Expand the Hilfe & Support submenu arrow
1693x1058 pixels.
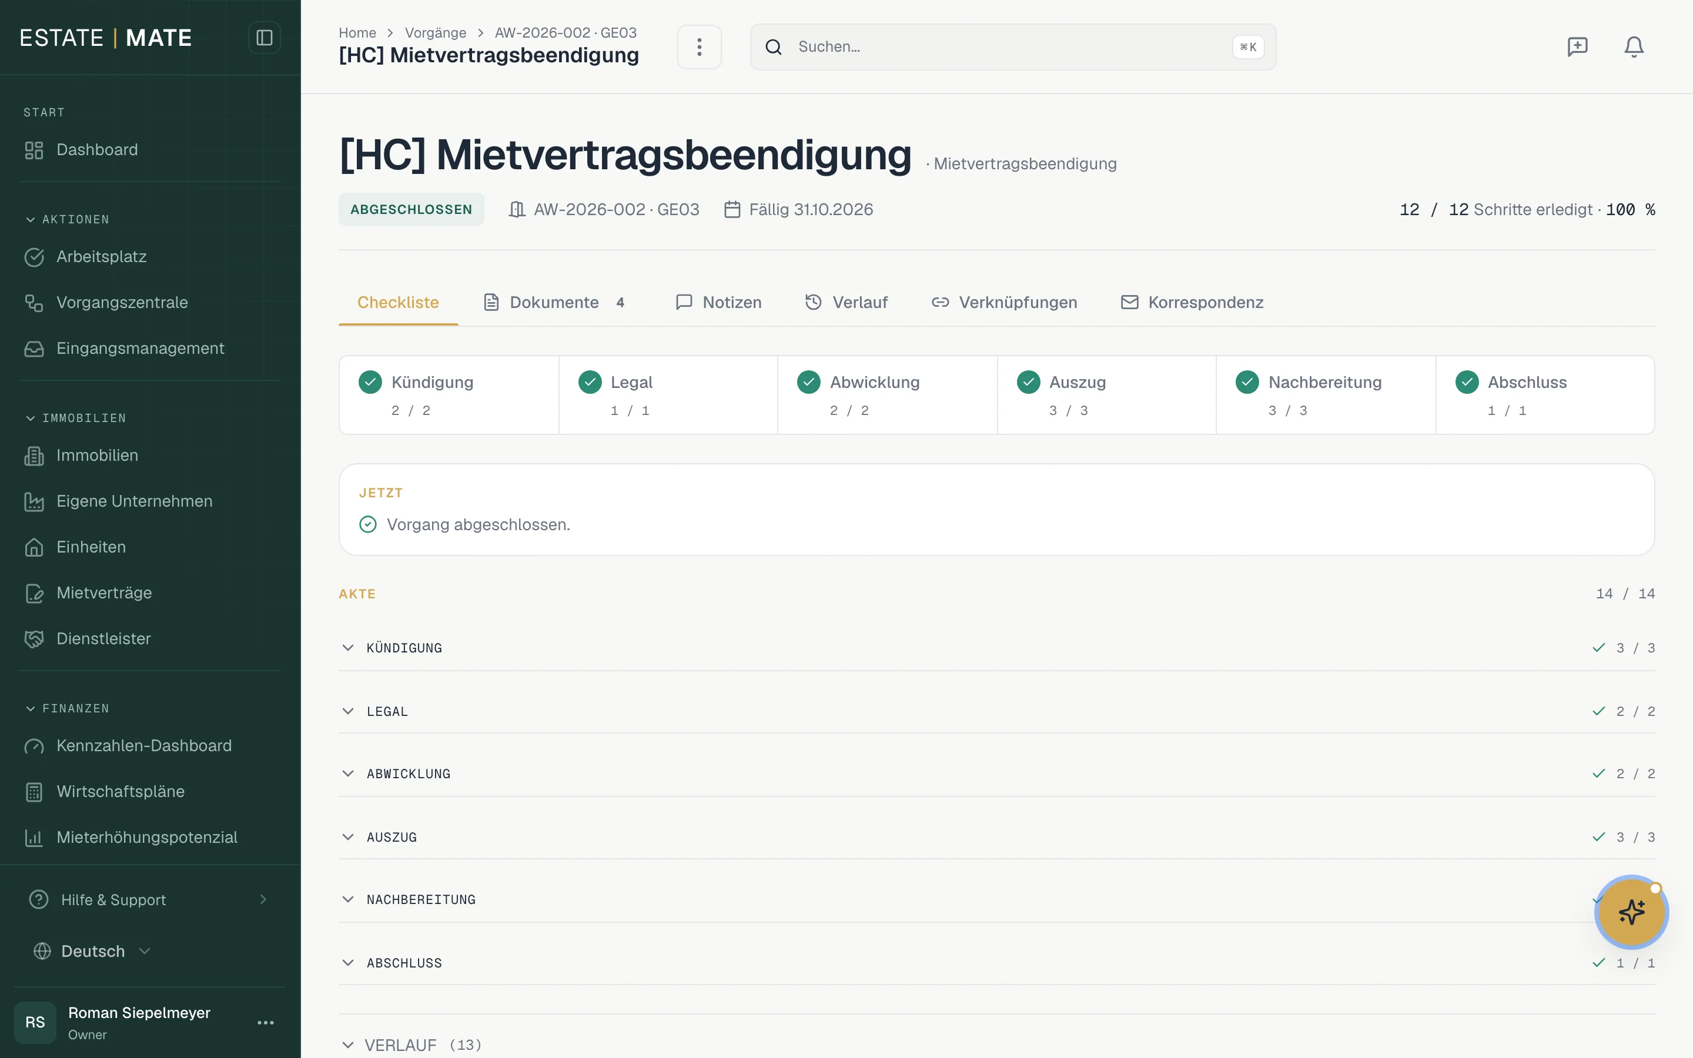pos(263,900)
